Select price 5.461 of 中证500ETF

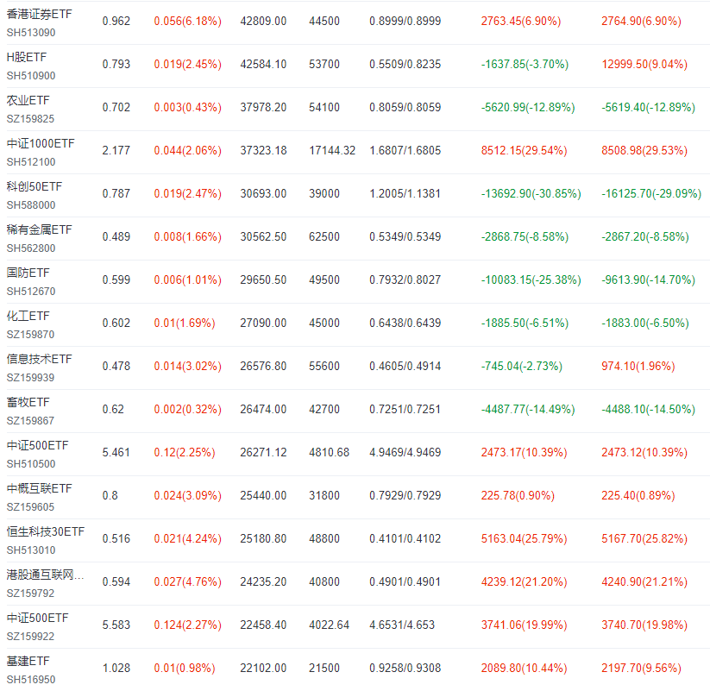pos(116,452)
